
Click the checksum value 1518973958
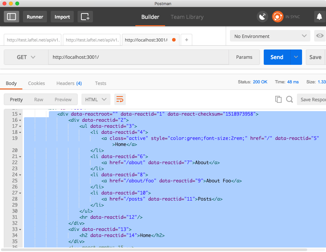(x=239, y=114)
